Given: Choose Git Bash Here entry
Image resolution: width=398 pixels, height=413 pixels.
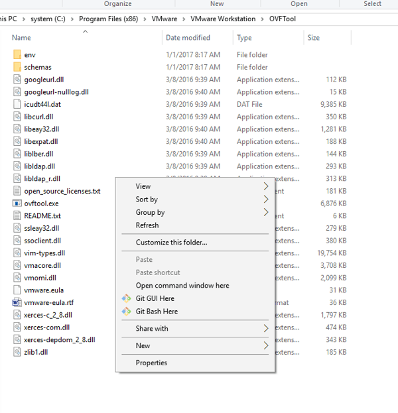Looking at the screenshot, I should point(195,312).
